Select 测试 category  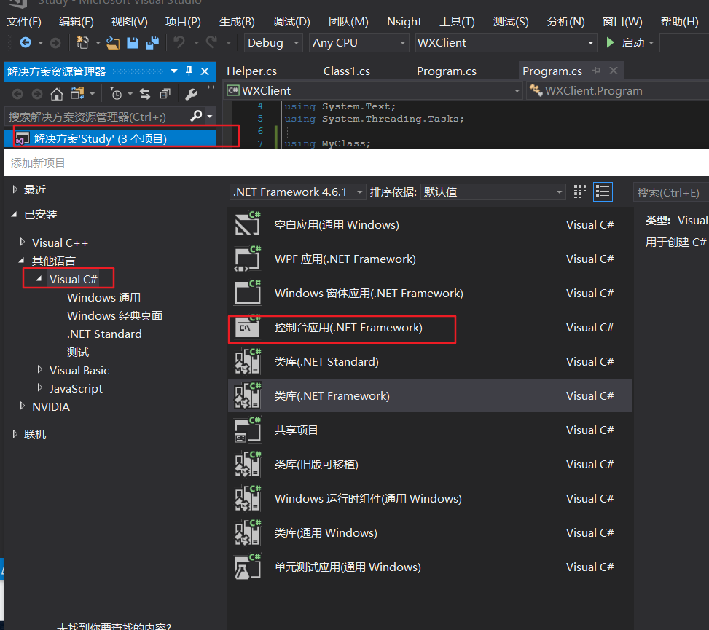click(78, 352)
